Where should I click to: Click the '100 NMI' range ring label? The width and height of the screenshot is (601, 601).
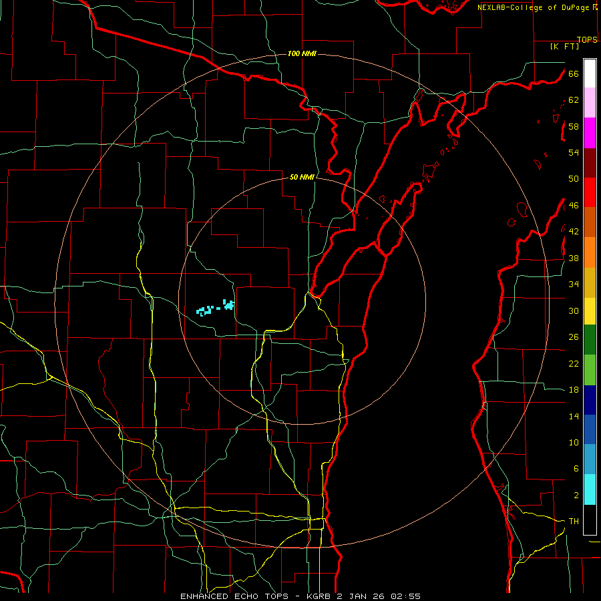pos(302,53)
